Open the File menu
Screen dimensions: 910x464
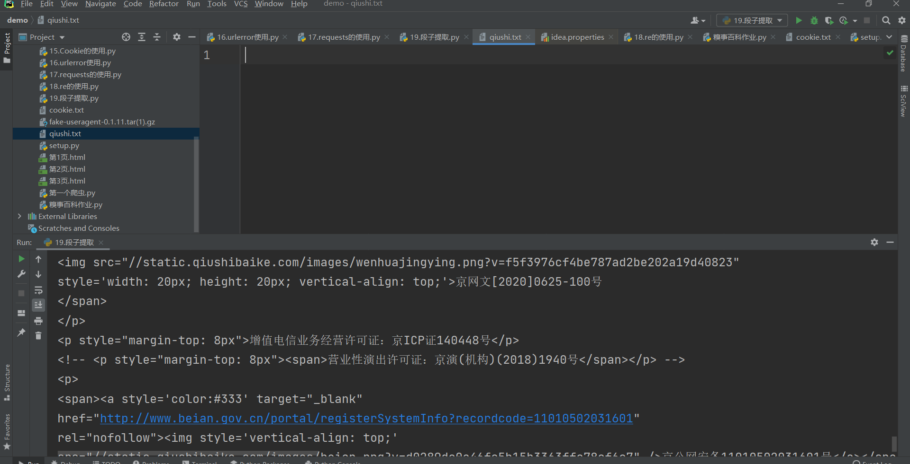pyautogui.click(x=27, y=4)
